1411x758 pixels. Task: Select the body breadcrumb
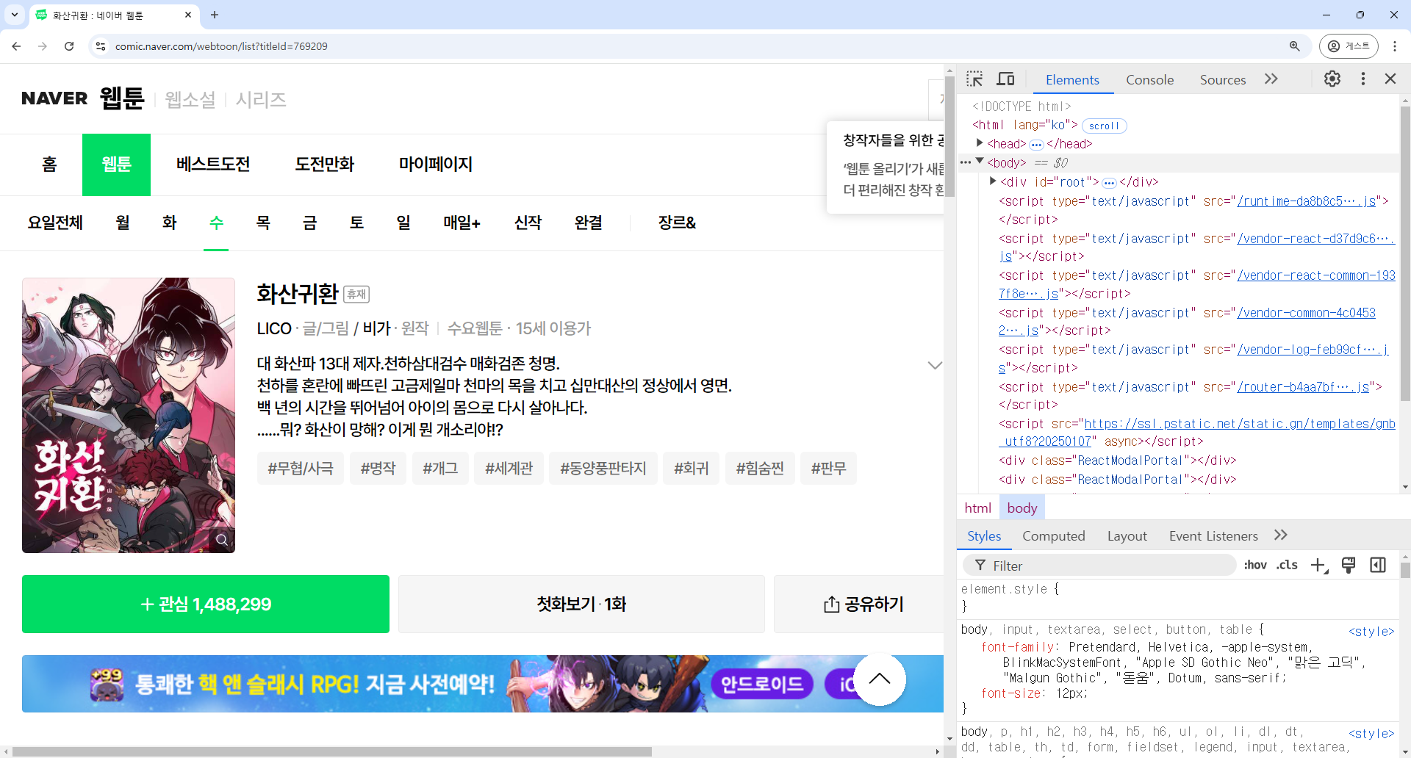(x=1022, y=508)
